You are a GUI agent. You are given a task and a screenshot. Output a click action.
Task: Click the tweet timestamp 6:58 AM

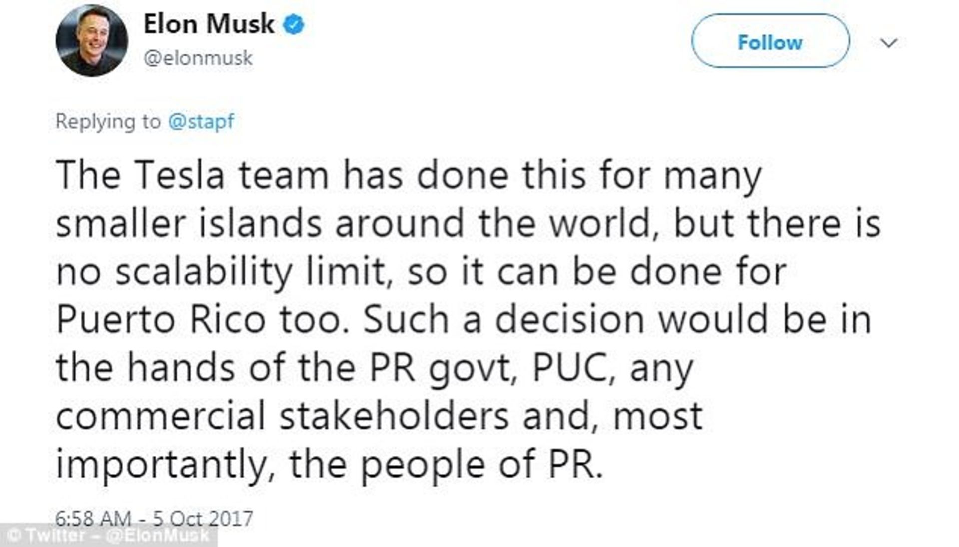click(x=93, y=519)
